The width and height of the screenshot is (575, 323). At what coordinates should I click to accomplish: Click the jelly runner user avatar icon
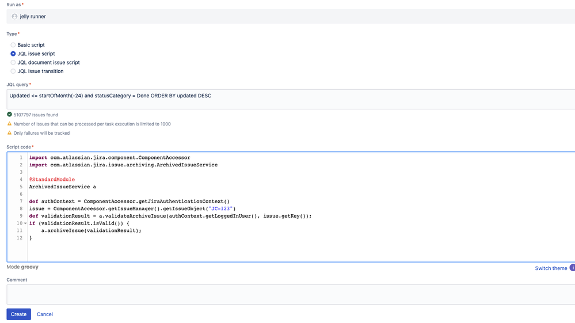point(14,17)
